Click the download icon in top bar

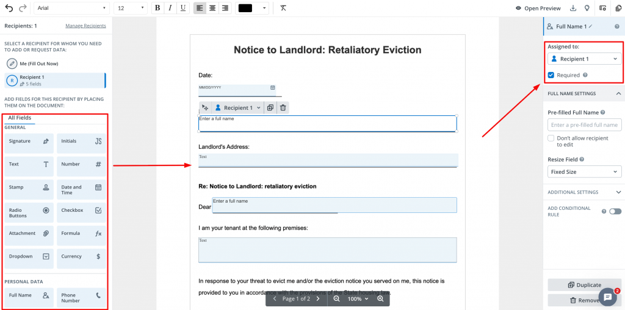point(573,8)
